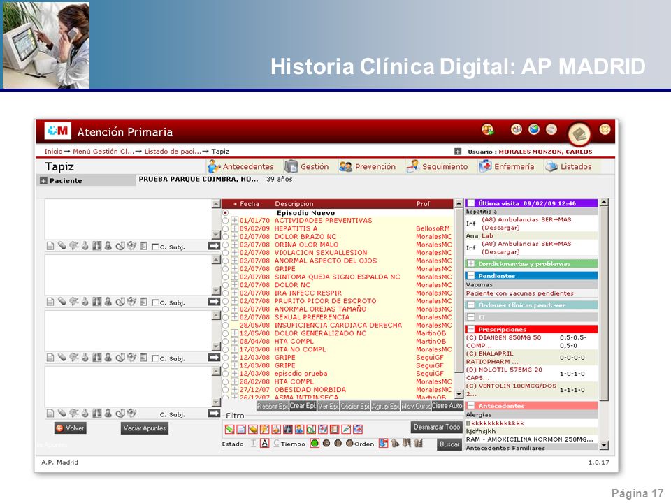Image resolution: width=671 pixels, height=503 pixels.
Task: Click the Vaciar Apuntes button
Action: pyautogui.click(x=145, y=428)
